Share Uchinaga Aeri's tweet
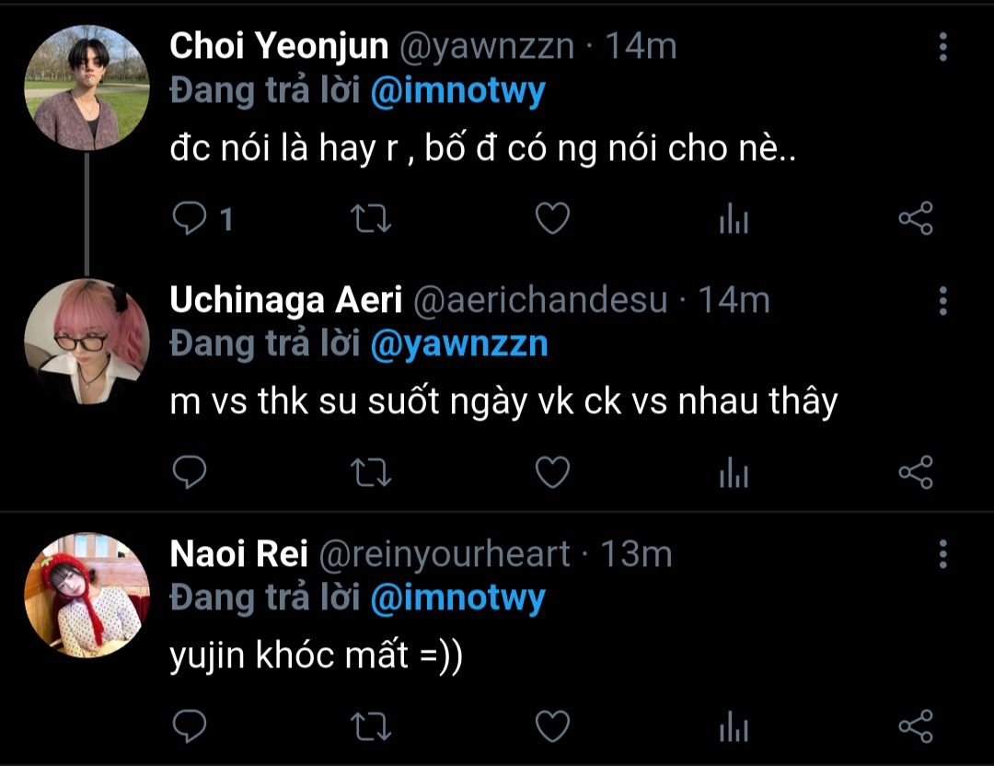 point(915,472)
